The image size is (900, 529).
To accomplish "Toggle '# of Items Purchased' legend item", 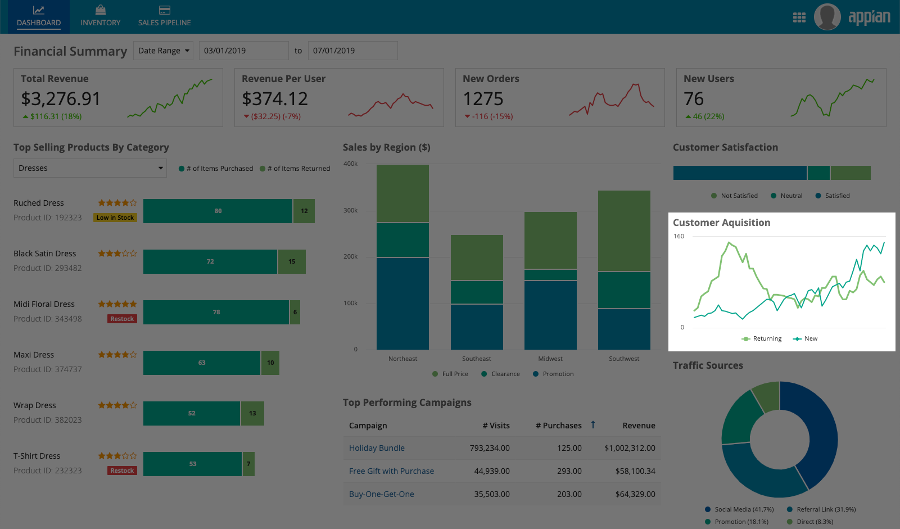I will pos(216,169).
